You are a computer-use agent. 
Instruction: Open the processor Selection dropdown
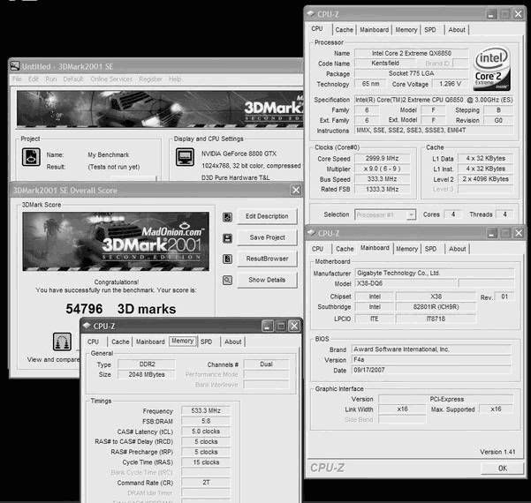tap(411, 214)
